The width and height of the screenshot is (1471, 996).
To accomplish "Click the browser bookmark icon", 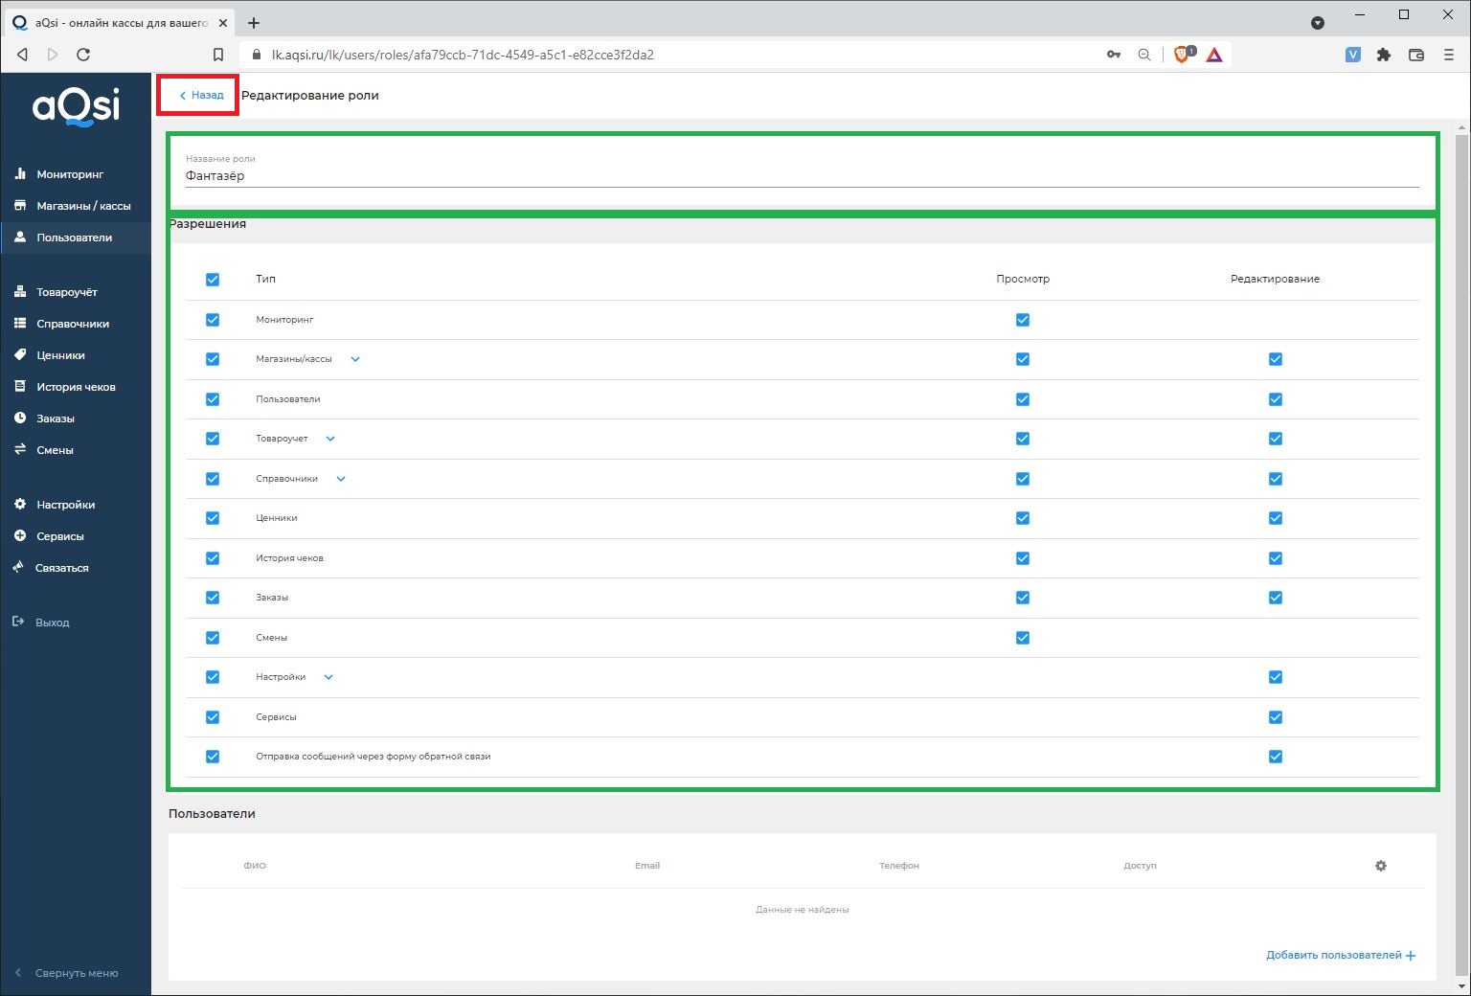I will (x=218, y=55).
